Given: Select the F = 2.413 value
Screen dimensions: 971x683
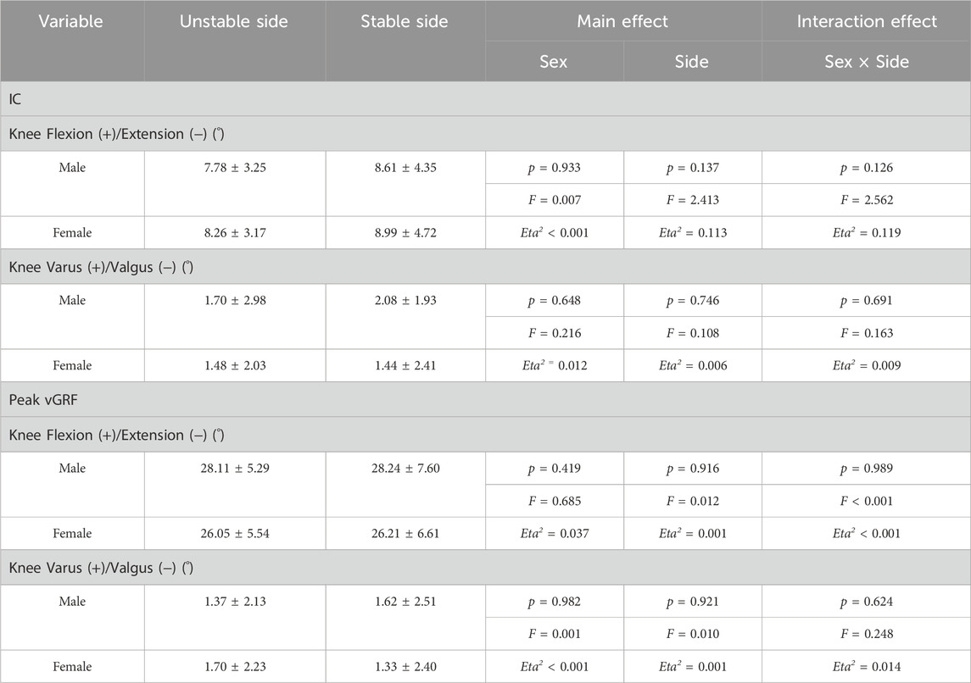Looking at the screenshot, I should 692,200.
